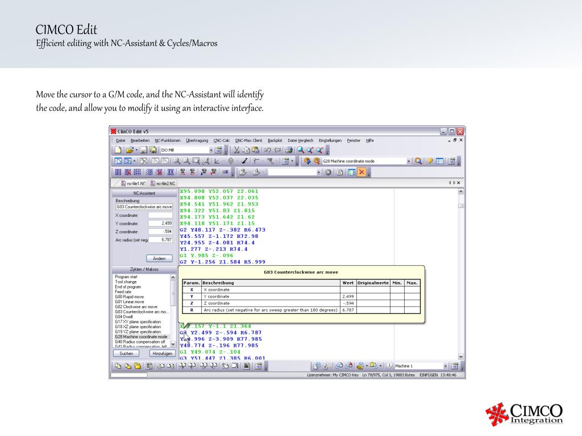Open the empty combo box in third toolbar
Screen dimensions: 582x436
point(318,173)
